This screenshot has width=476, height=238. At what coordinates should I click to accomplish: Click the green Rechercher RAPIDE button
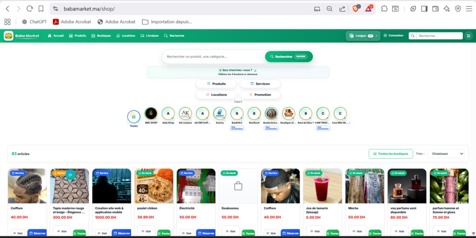point(289,57)
